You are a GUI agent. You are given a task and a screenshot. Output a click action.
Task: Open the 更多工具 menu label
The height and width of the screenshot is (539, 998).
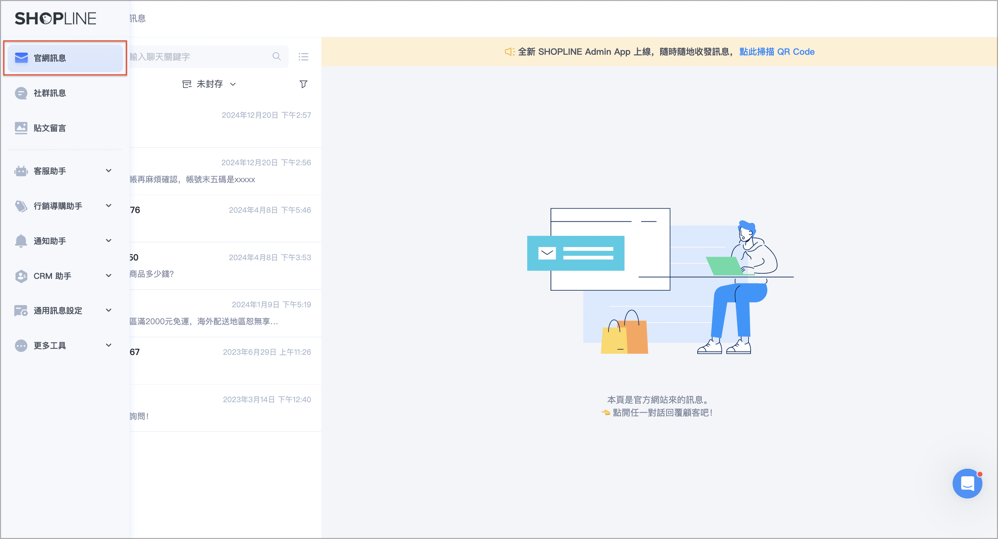[50, 345]
